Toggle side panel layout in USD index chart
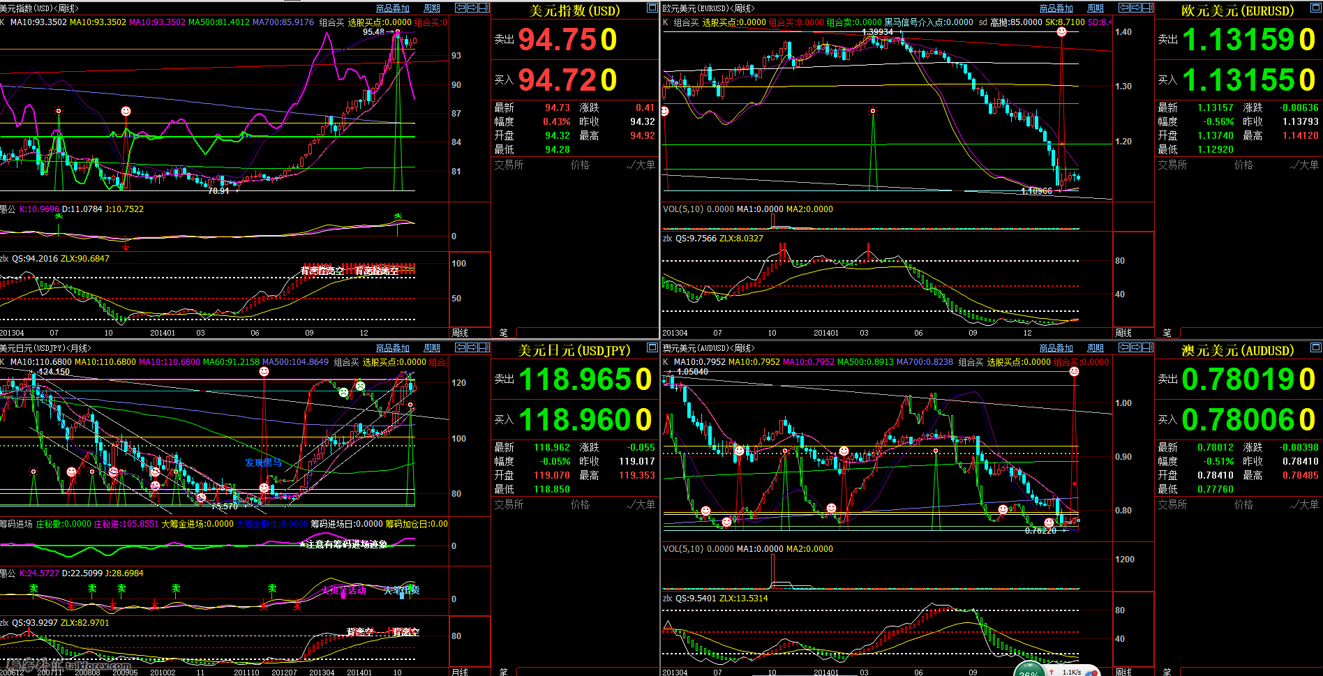The image size is (1323, 676). click(x=484, y=8)
